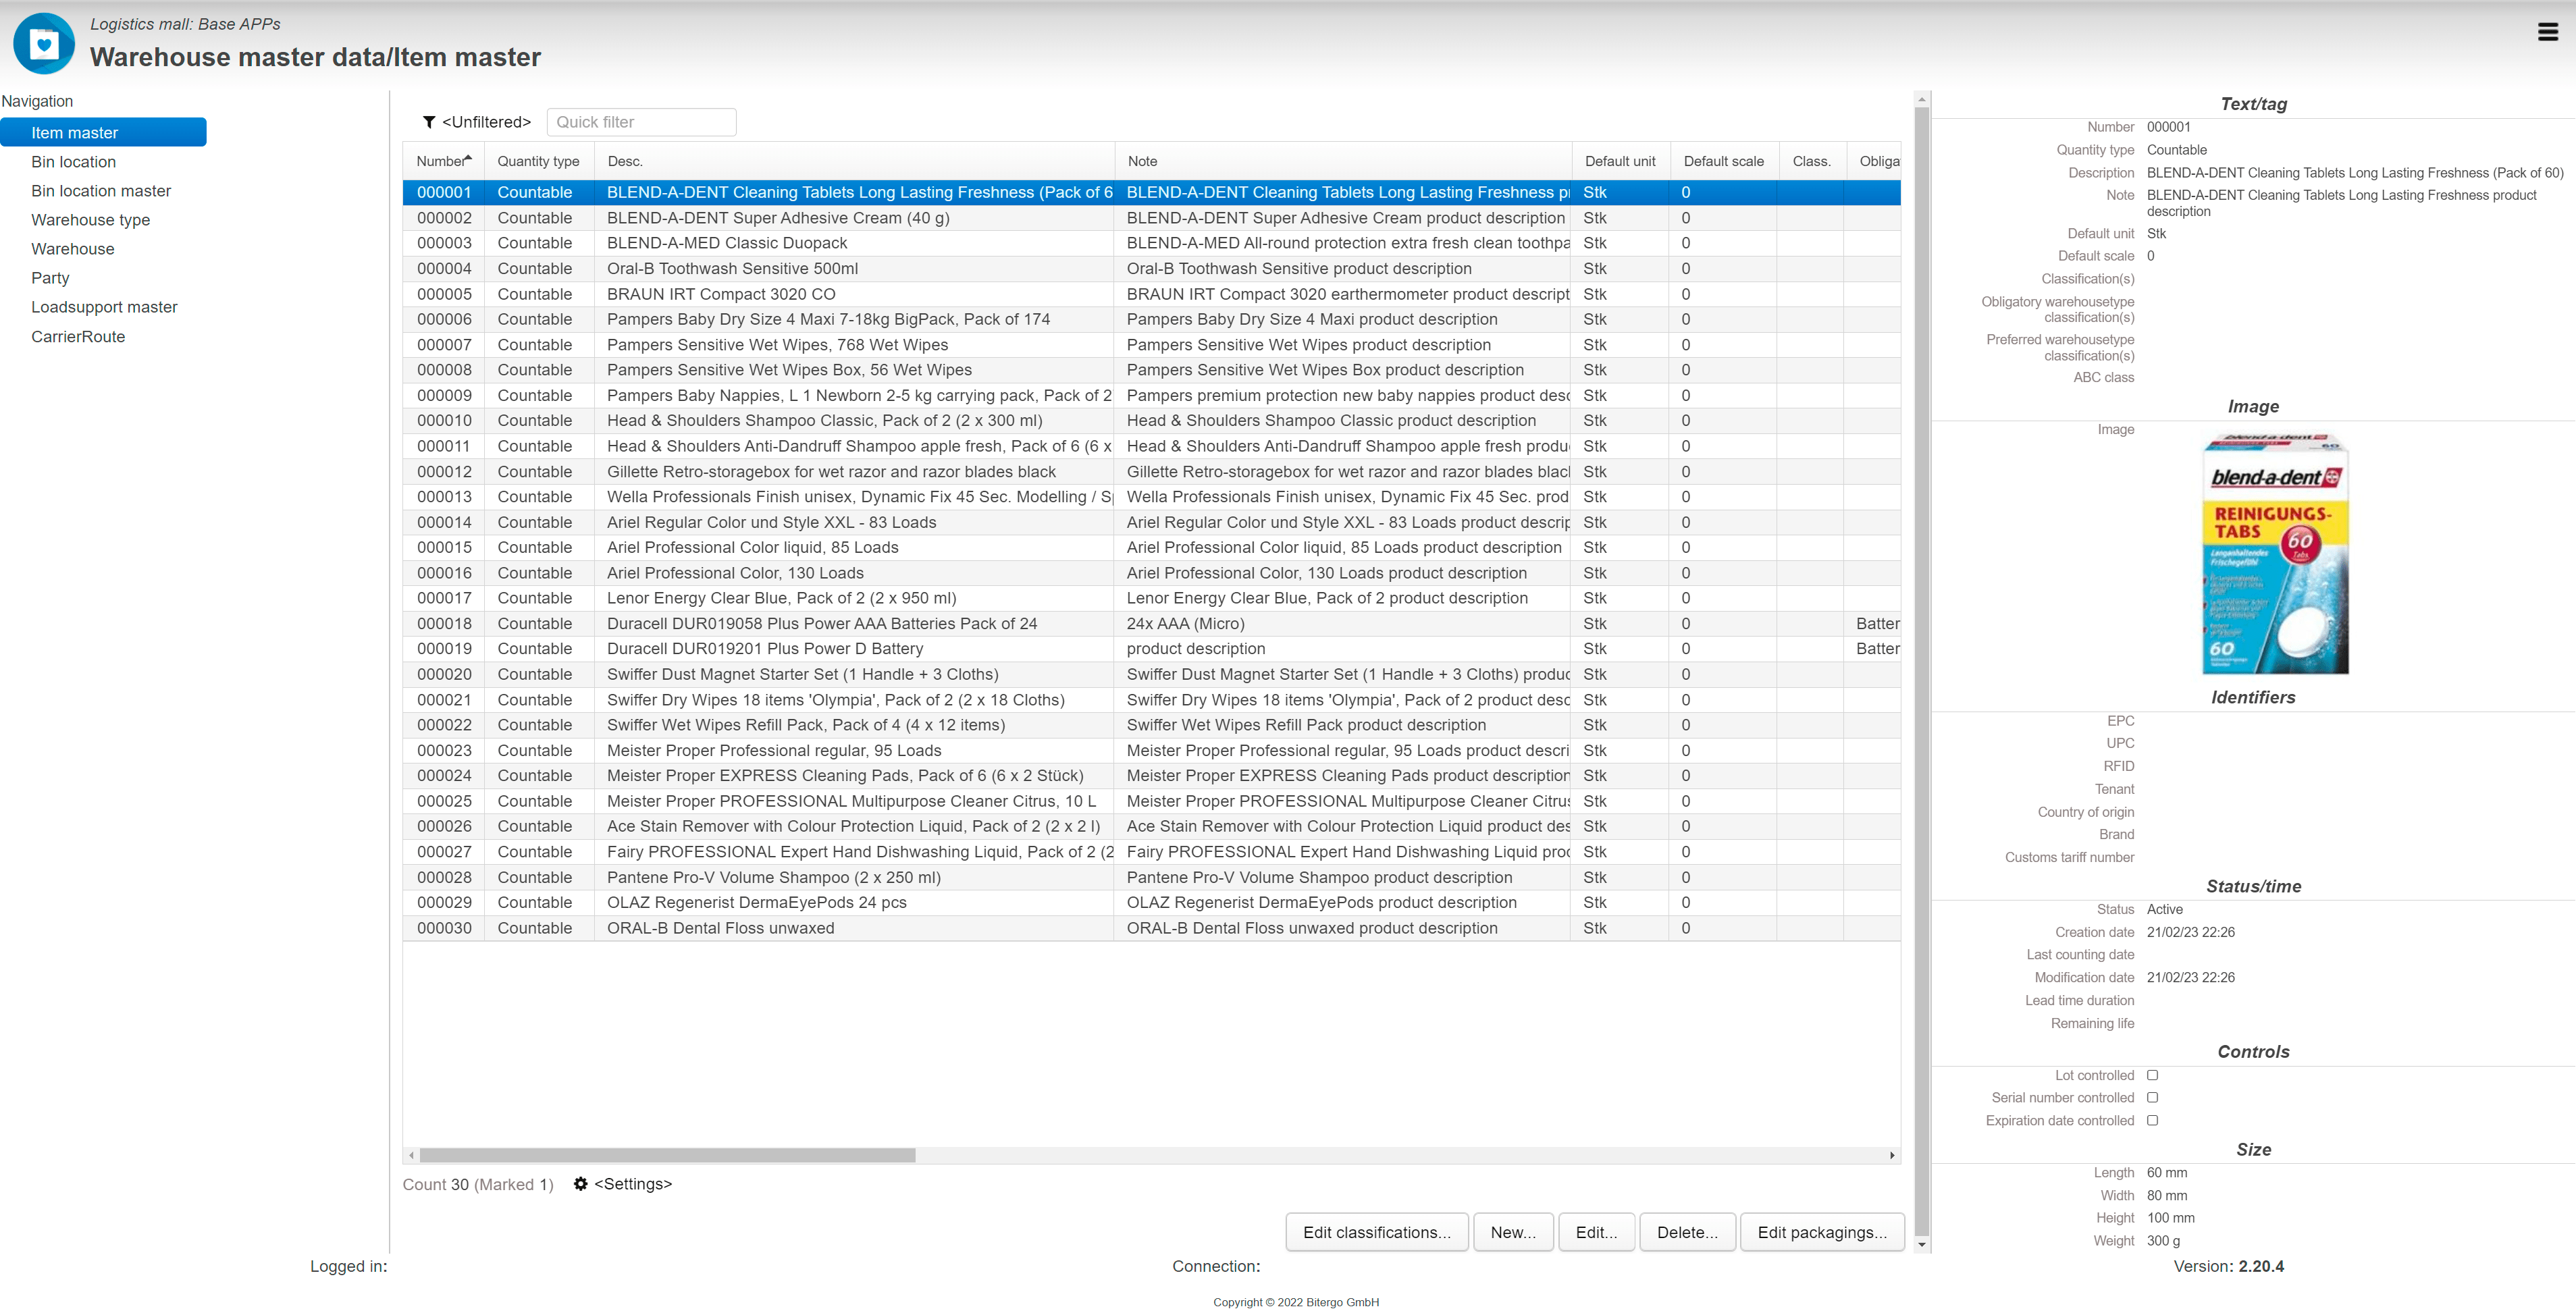Viewport: 2576px width, 1313px height.
Task: Open Loadsupport master in navigation
Action: (104, 307)
